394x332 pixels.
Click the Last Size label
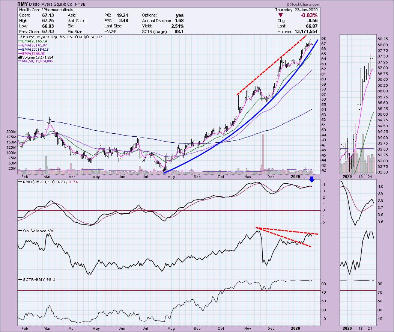click(113, 26)
